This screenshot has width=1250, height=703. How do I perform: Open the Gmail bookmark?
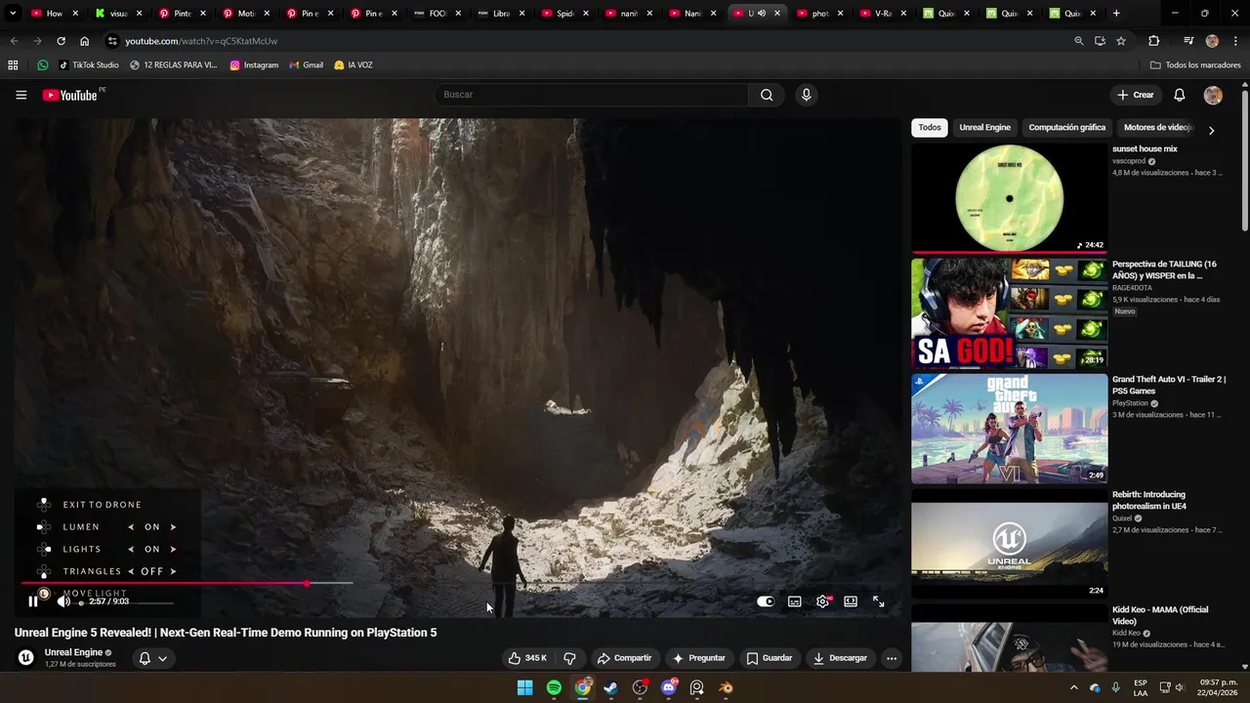point(306,65)
